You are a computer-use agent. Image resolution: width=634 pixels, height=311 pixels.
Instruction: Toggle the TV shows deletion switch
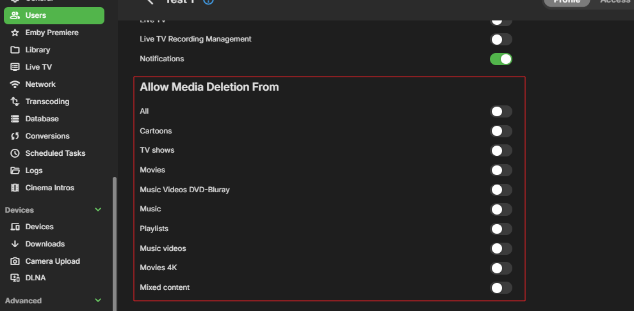tap(501, 151)
